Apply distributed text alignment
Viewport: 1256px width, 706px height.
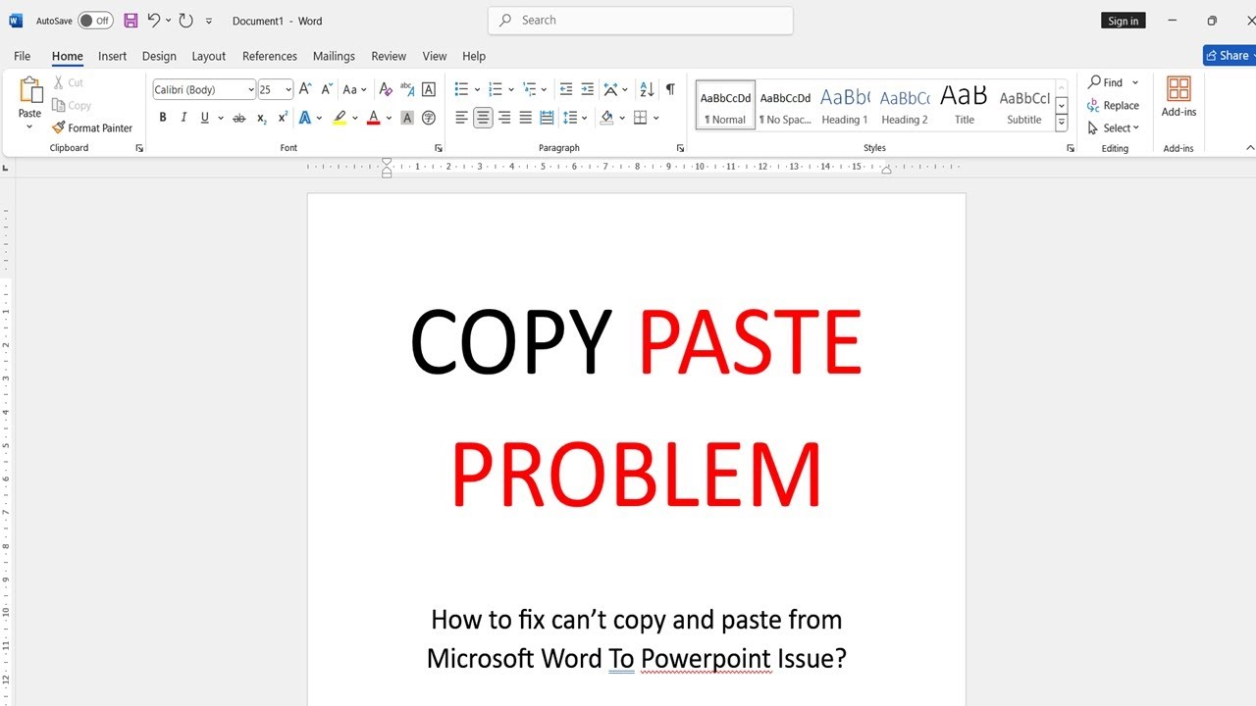point(547,118)
